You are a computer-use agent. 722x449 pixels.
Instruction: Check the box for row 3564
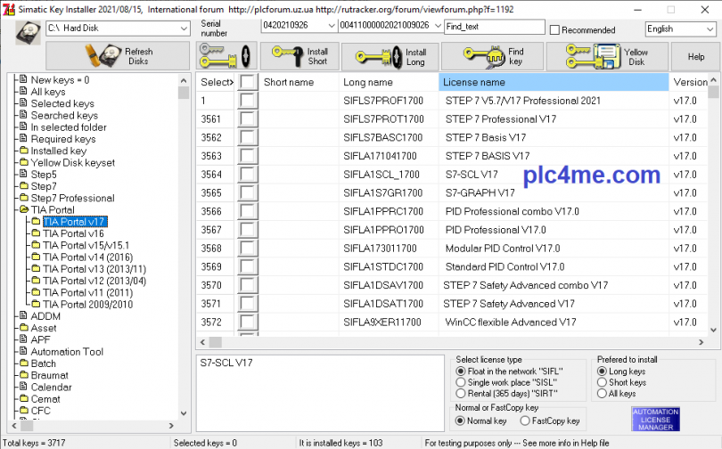tap(248, 174)
